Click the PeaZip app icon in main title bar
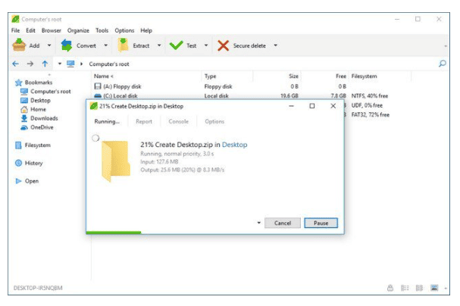Image resolution: width=460 pixels, height=306 pixels. coord(15,19)
